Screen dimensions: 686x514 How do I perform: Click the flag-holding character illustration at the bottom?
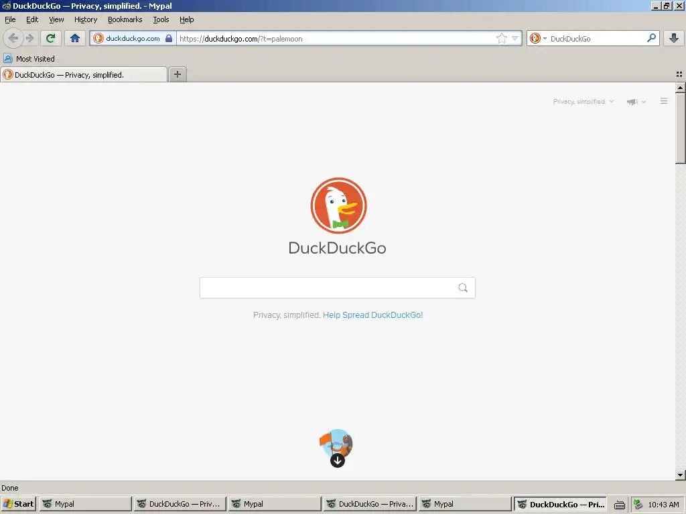(336, 442)
